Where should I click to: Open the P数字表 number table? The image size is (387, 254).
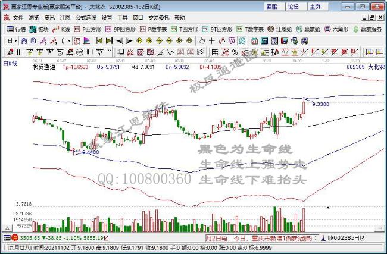coord(153,29)
